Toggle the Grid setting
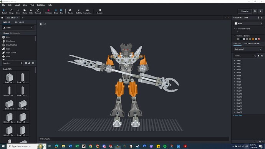Screen dimensions: 265x149 [62, 11]
